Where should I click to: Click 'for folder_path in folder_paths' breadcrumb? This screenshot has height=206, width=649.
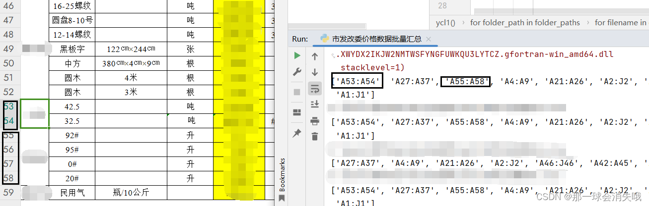point(525,22)
